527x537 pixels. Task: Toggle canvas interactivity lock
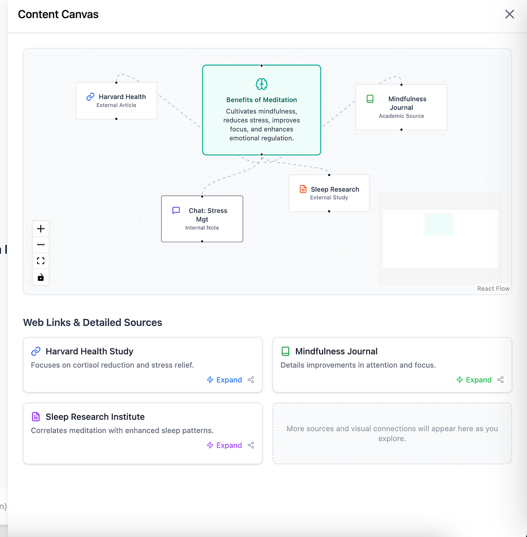point(41,277)
